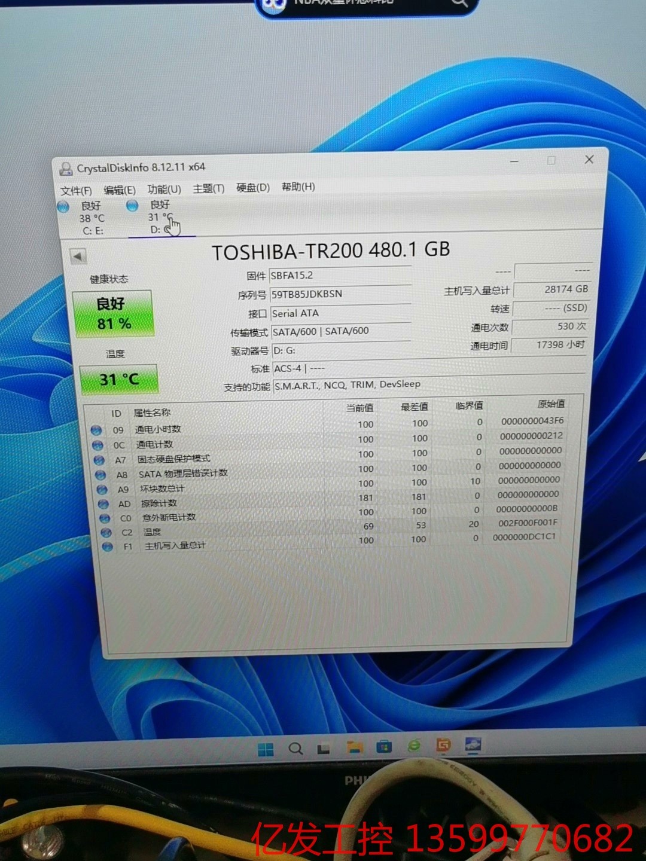
Task: Open the 帮助(H) menu
Action: click(298, 187)
